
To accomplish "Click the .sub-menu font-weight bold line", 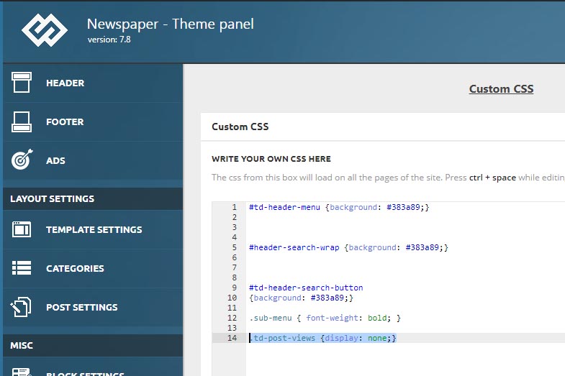I will (x=325, y=318).
